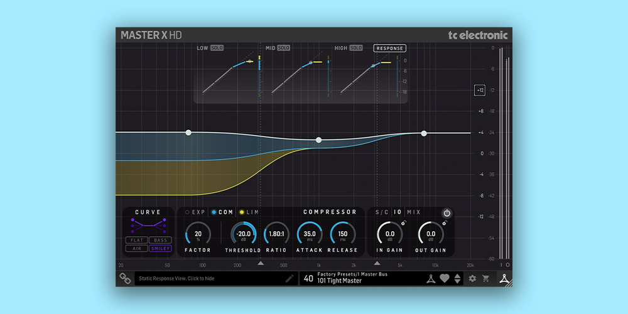
Task: Click the band link chain icon
Action: pos(125,278)
